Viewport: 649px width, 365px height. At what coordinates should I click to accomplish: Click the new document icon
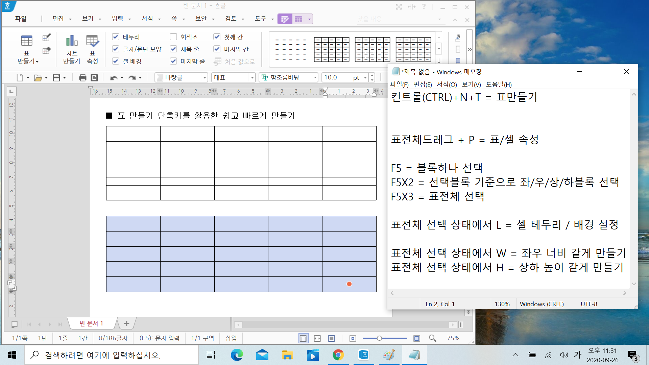coord(20,78)
